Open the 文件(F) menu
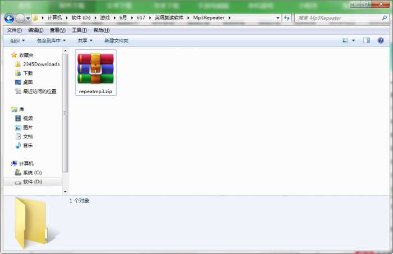Screen dimensions: 393x254 14,30
